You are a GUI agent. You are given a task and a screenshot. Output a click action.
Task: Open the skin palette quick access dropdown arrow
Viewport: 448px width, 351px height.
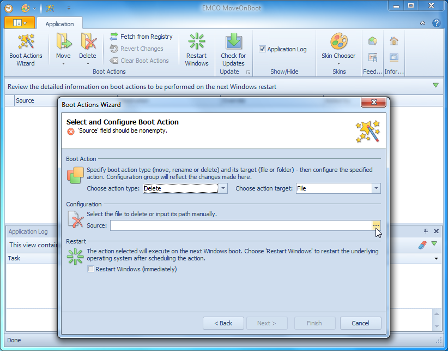click(x=34, y=8)
